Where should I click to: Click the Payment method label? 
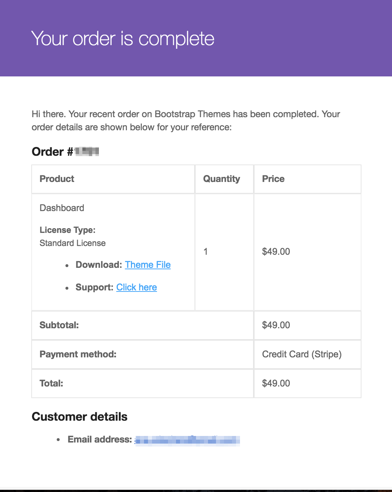click(78, 354)
